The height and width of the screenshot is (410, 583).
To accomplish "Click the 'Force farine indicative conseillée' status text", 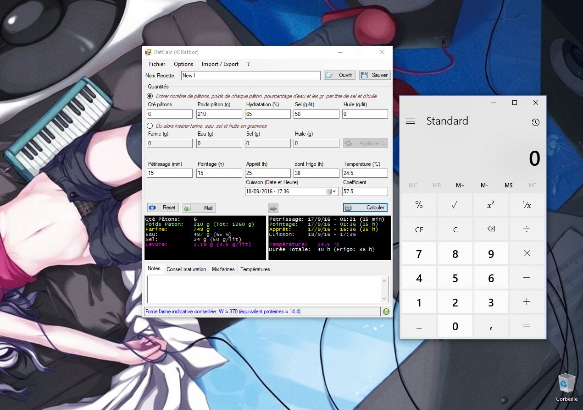I will (223, 312).
